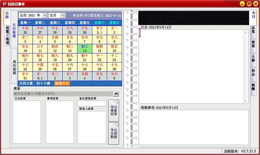
Task: Click the keyword search input field
Action: (63, 94)
